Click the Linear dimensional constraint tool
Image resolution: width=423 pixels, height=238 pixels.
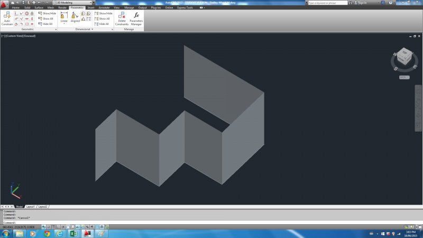[x=64, y=17]
